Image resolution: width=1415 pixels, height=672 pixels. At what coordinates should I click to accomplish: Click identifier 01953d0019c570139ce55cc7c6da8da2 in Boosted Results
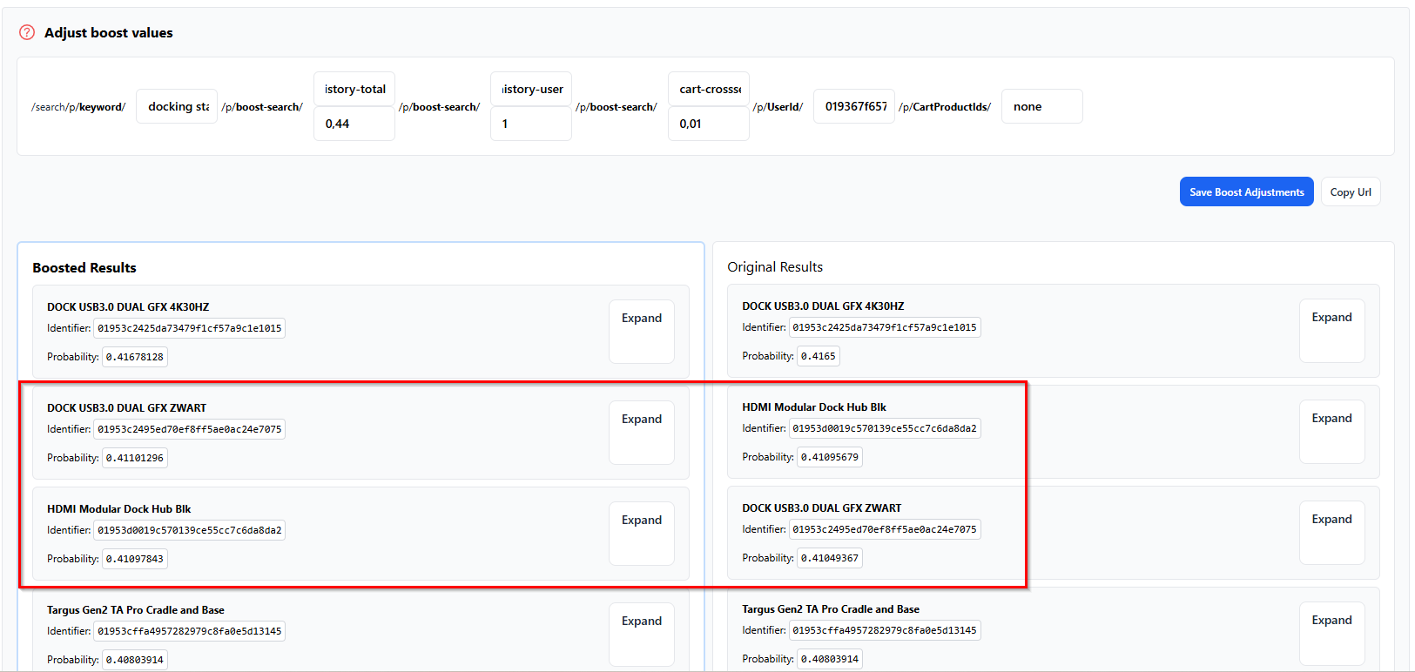pyautogui.click(x=190, y=530)
